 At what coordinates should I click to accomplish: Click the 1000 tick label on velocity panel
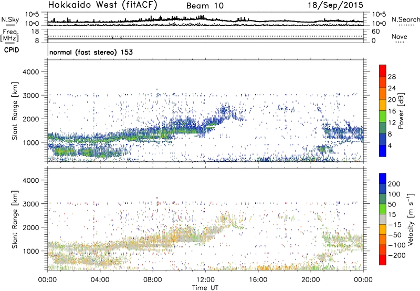pyautogui.click(x=31, y=251)
